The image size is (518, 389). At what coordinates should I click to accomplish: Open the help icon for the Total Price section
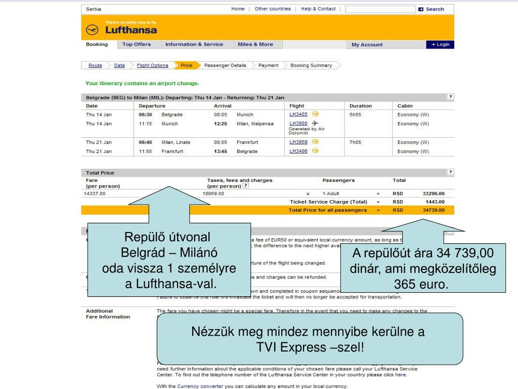pos(450,172)
